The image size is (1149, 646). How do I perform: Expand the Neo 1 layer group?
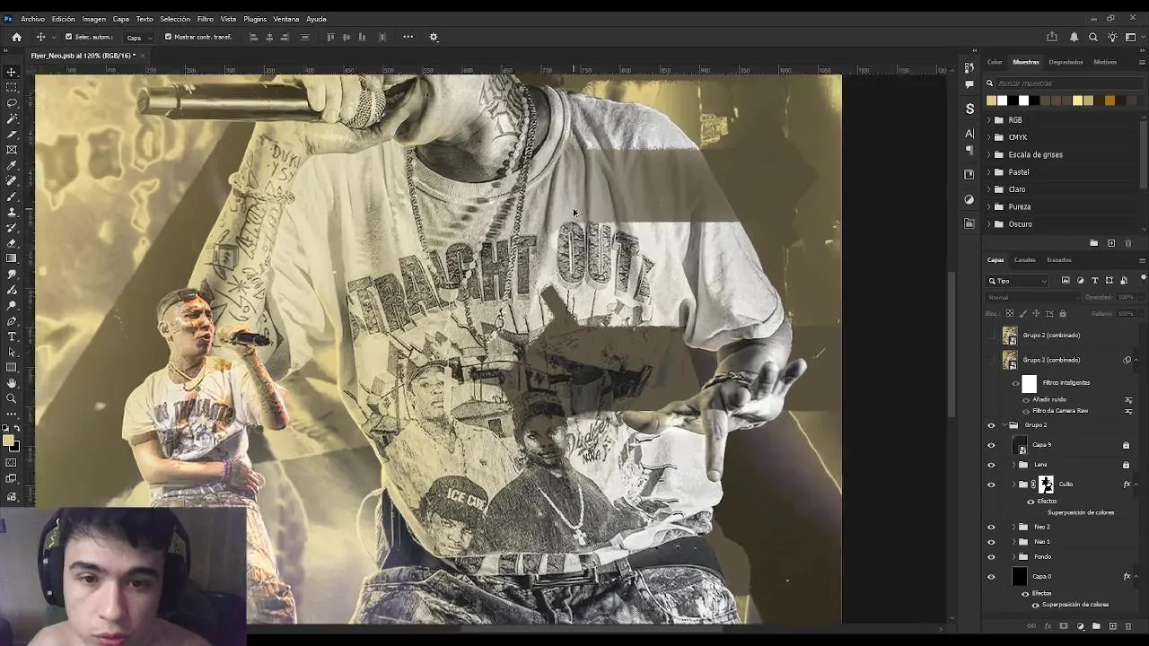pyautogui.click(x=1014, y=542)
